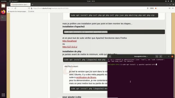This screenshot has height=98, width=175.
Task: Click the installation d'apache2 heading
Action: click(74, 27)
